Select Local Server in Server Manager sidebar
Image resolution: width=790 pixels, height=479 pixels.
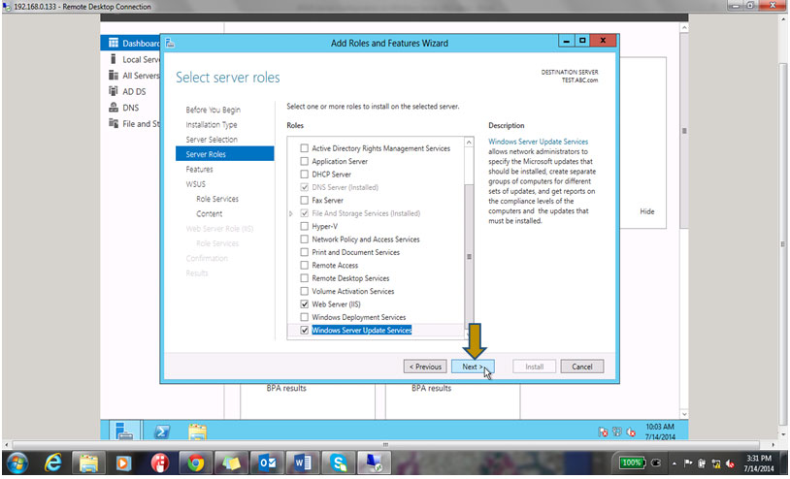pyautogui.click(x=135, y=59)
